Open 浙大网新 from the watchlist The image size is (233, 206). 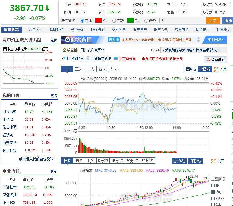pyautogui.click(x=9, y=112)
